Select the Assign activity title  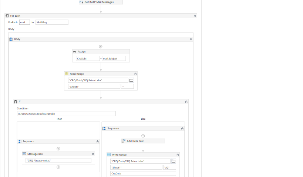[x=81, y=51]
